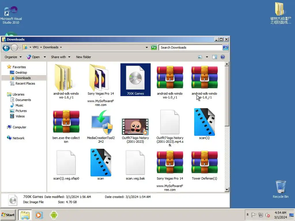Expand the Downloads breadcrumb arrow
Image resolution: width=295 pixels, height=221 pixels.
[61, 47]
